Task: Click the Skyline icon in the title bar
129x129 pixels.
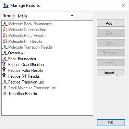Action: point(6,5)
